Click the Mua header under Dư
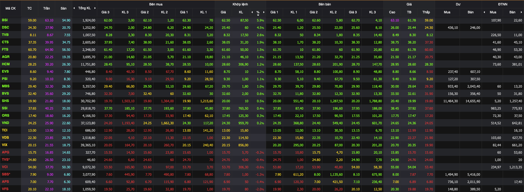The height and width of the screenshot is (192, 524). point(447,12)
